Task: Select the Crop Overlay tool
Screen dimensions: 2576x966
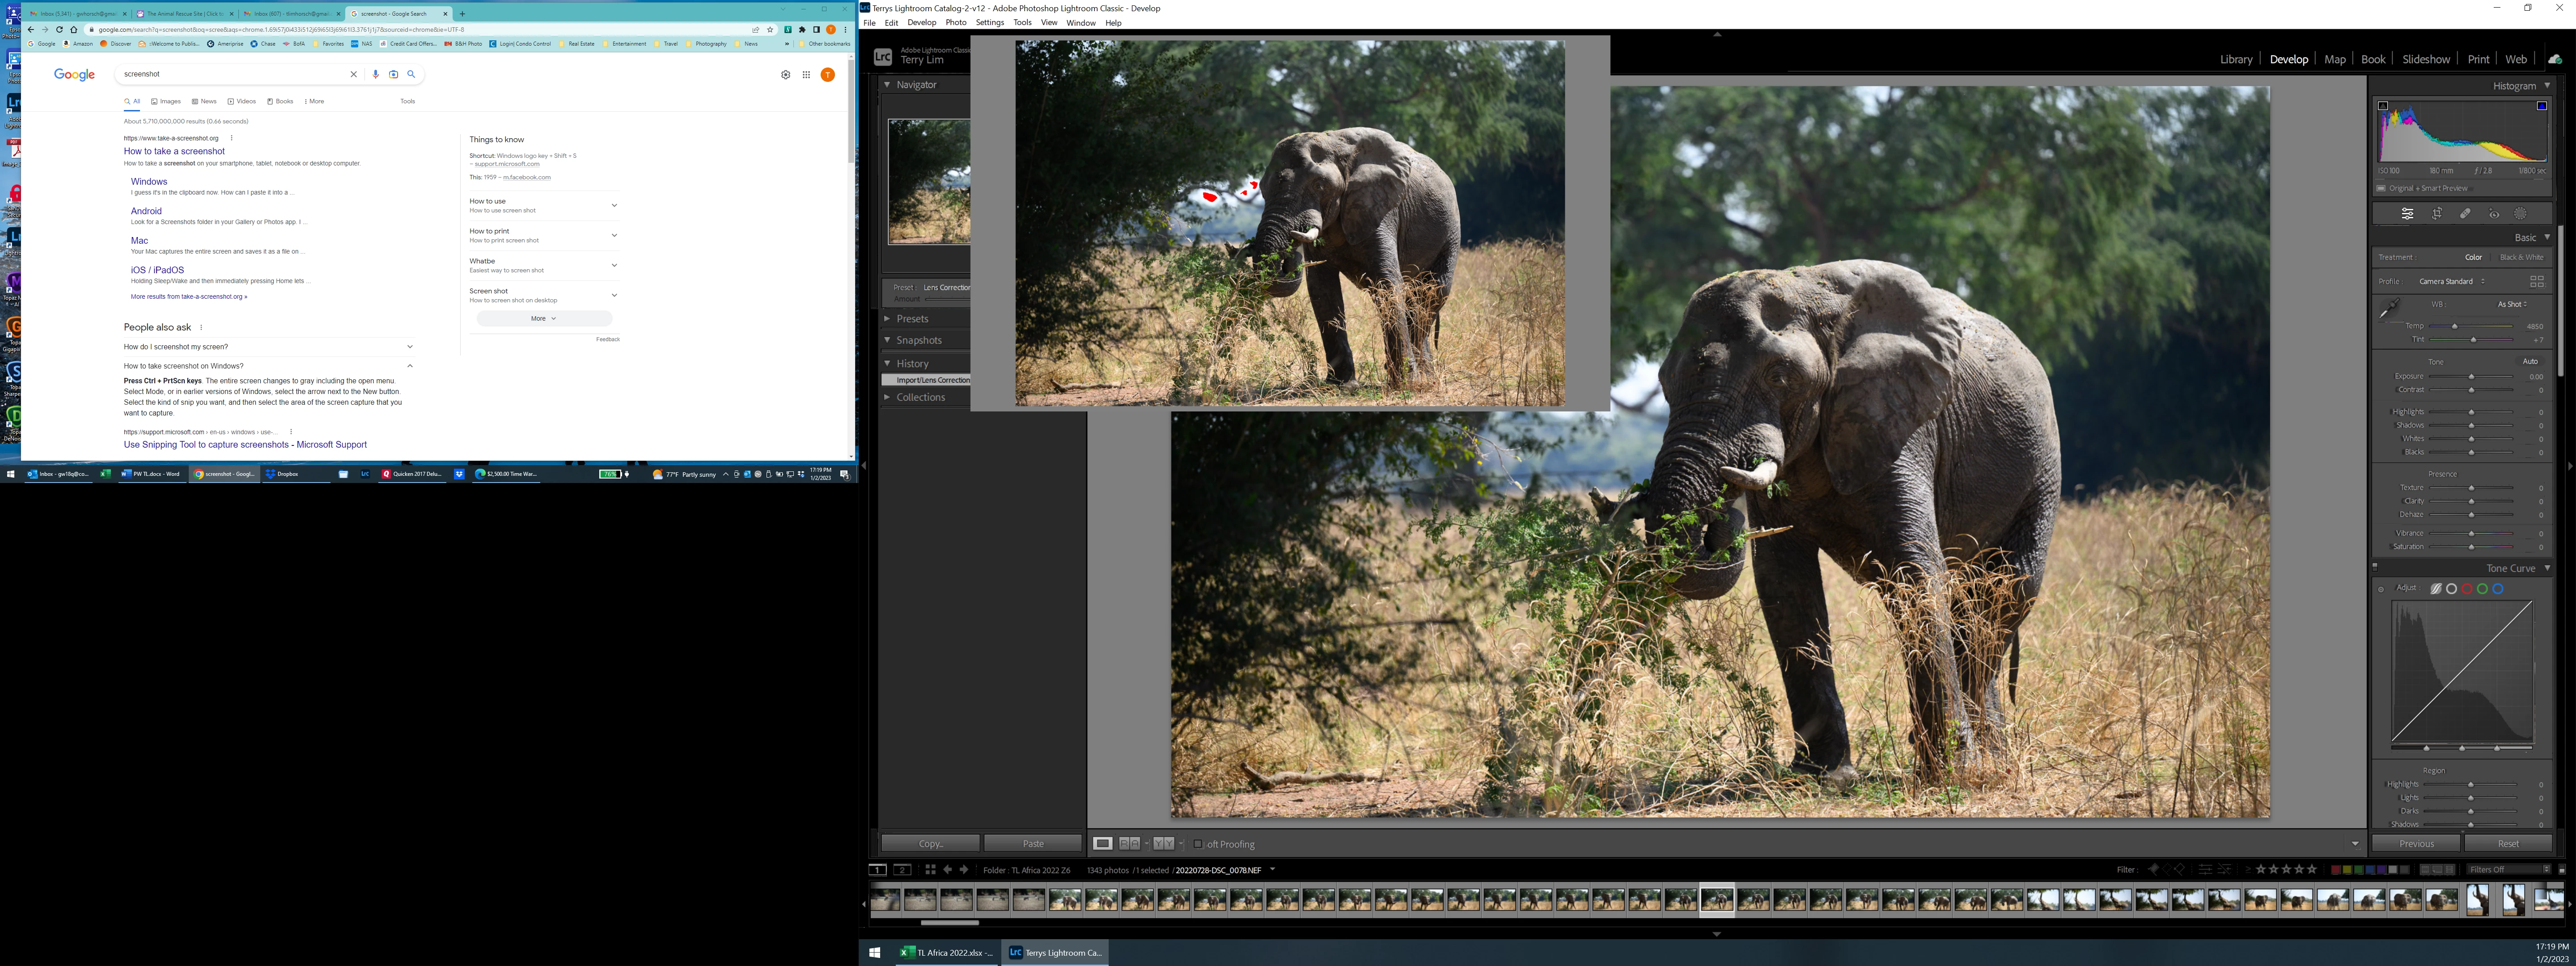Action: (2437, 214)
